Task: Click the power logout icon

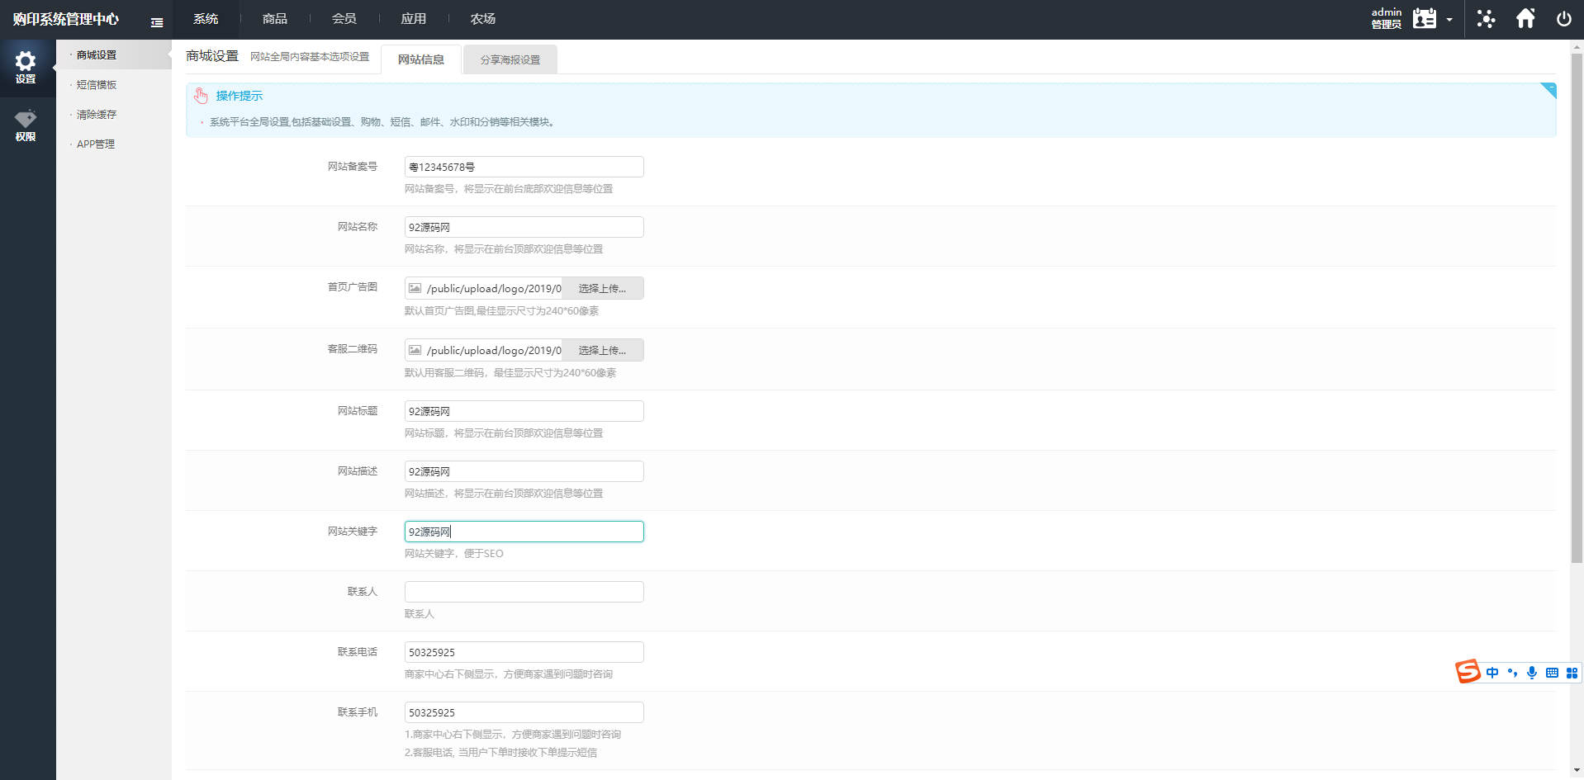Action: (x=1564, y=19)
